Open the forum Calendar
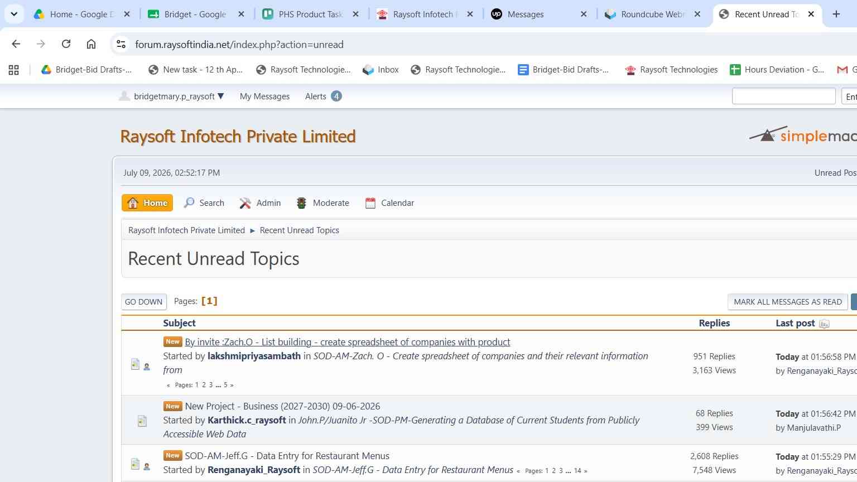Screen dimensions: 857x482 click(x=389, y=203)
